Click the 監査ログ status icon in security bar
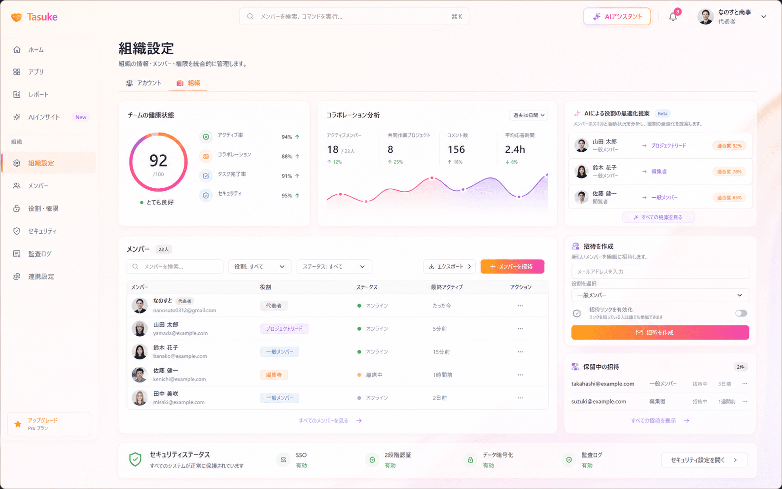 [569, 460]
